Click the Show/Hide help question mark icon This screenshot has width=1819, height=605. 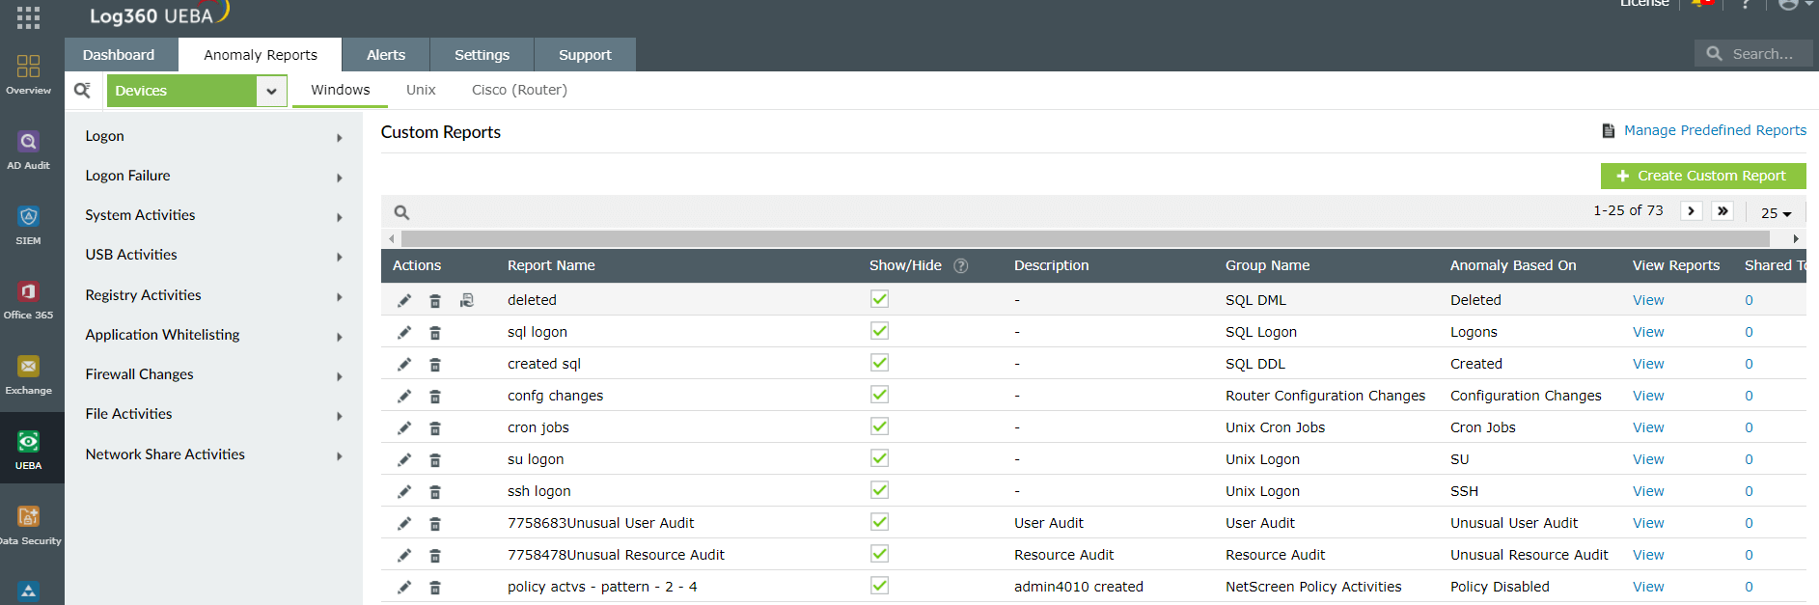tap(961, 266)
